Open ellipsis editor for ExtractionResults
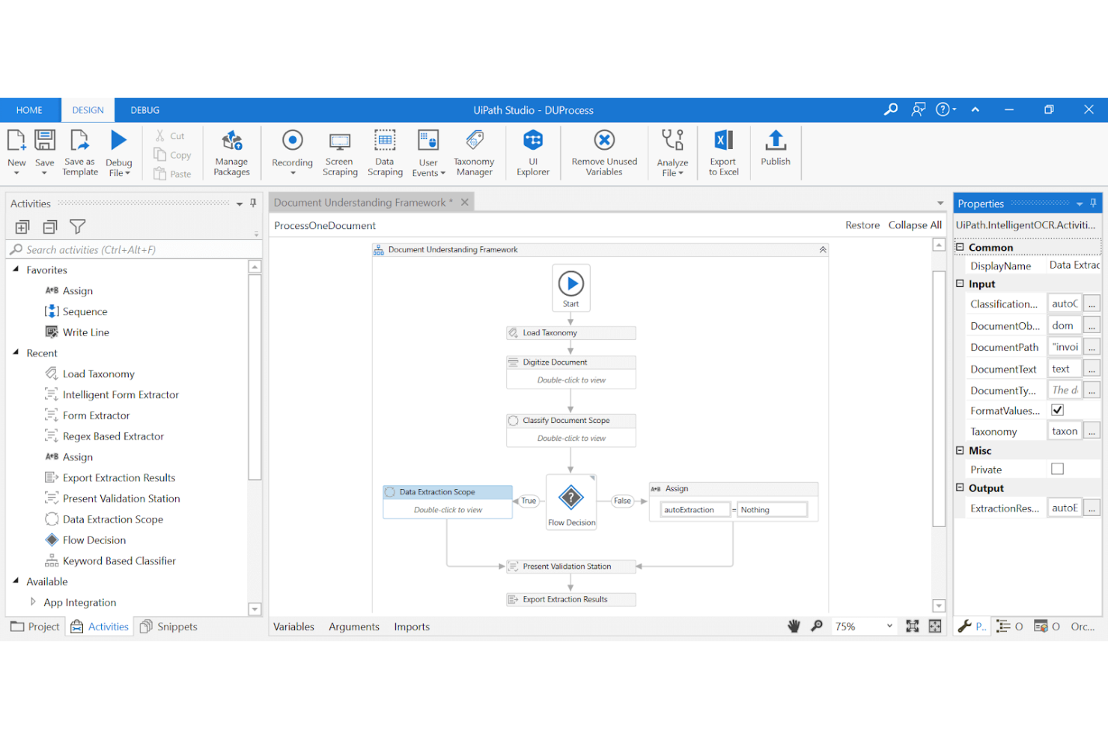The width and height of the screenshot is (1108, 739). point(1092,508)
